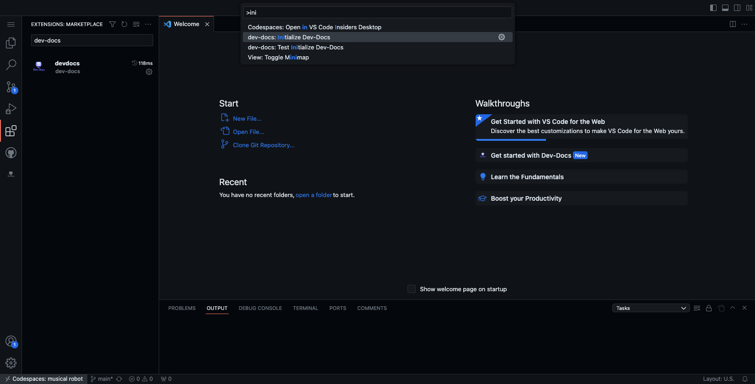This screenshot has width=755, height=384.
Task: Open Get started with Dev-Docs walkthrough
Action: pyautogui.click(x=531, y=155)
